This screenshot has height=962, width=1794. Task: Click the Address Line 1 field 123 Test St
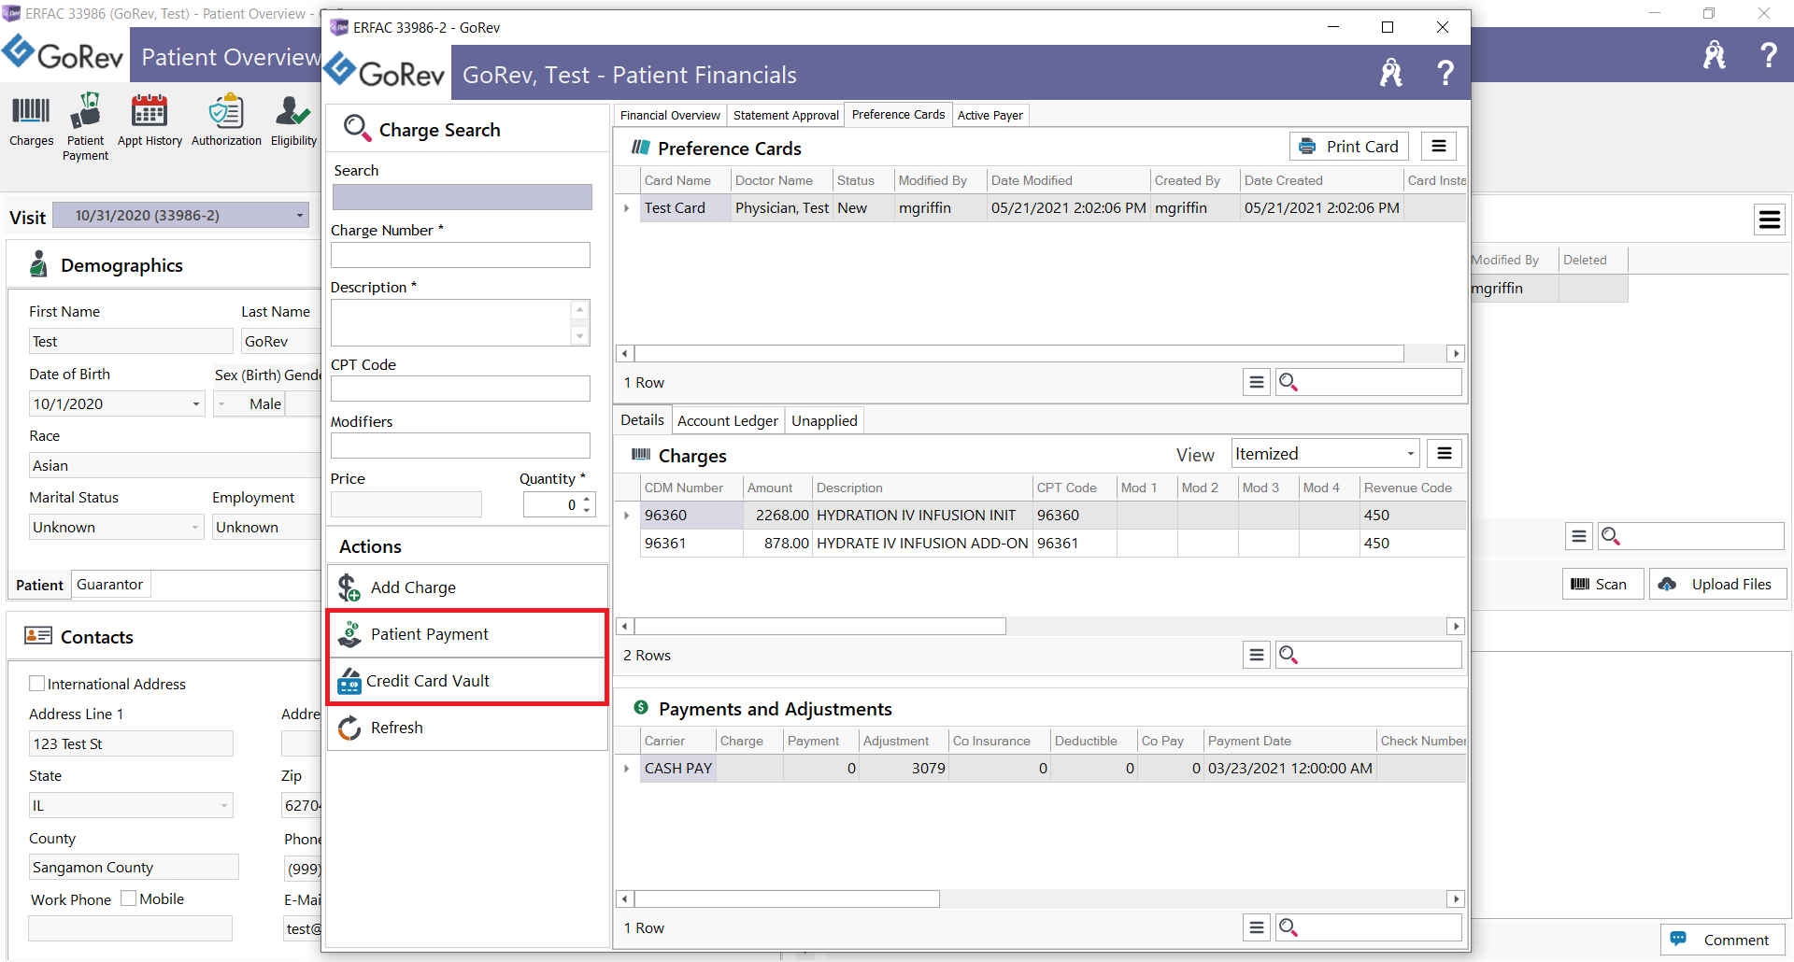click(131, 743)
